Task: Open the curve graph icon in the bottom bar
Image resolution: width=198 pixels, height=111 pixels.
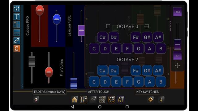Action: click(x=93, y=99)
